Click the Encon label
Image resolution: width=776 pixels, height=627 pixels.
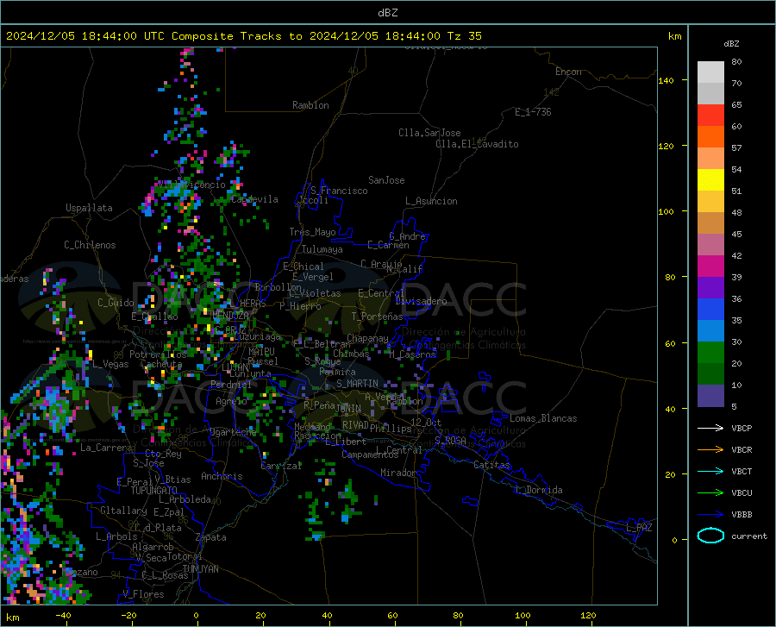pos(568,72)
